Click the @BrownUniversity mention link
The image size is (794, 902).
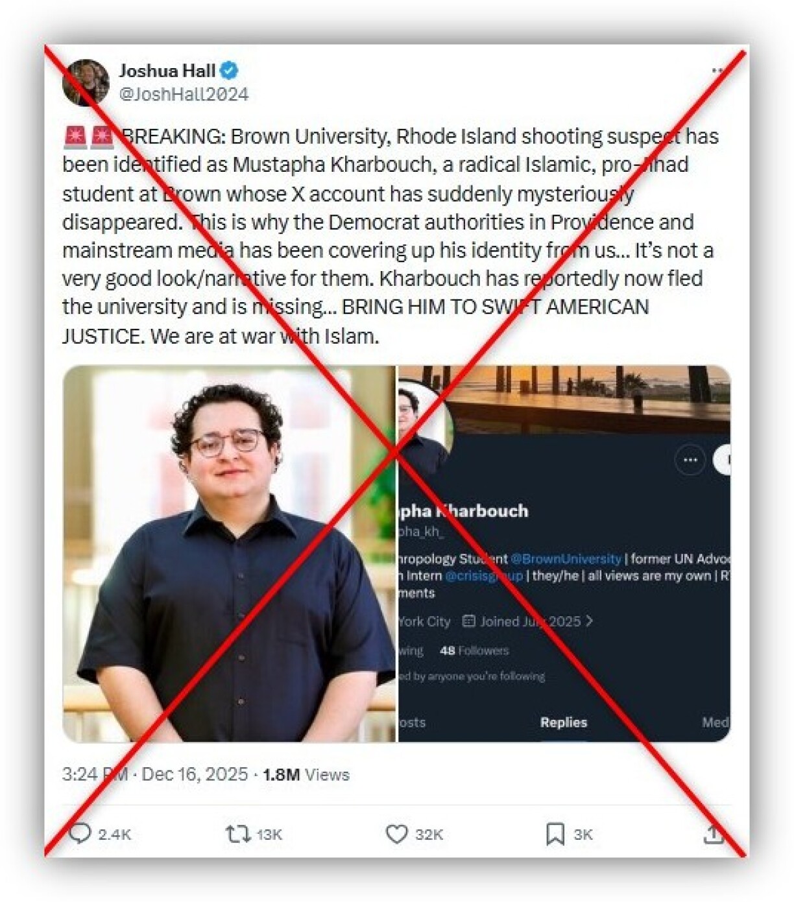[x=566, y=558]
